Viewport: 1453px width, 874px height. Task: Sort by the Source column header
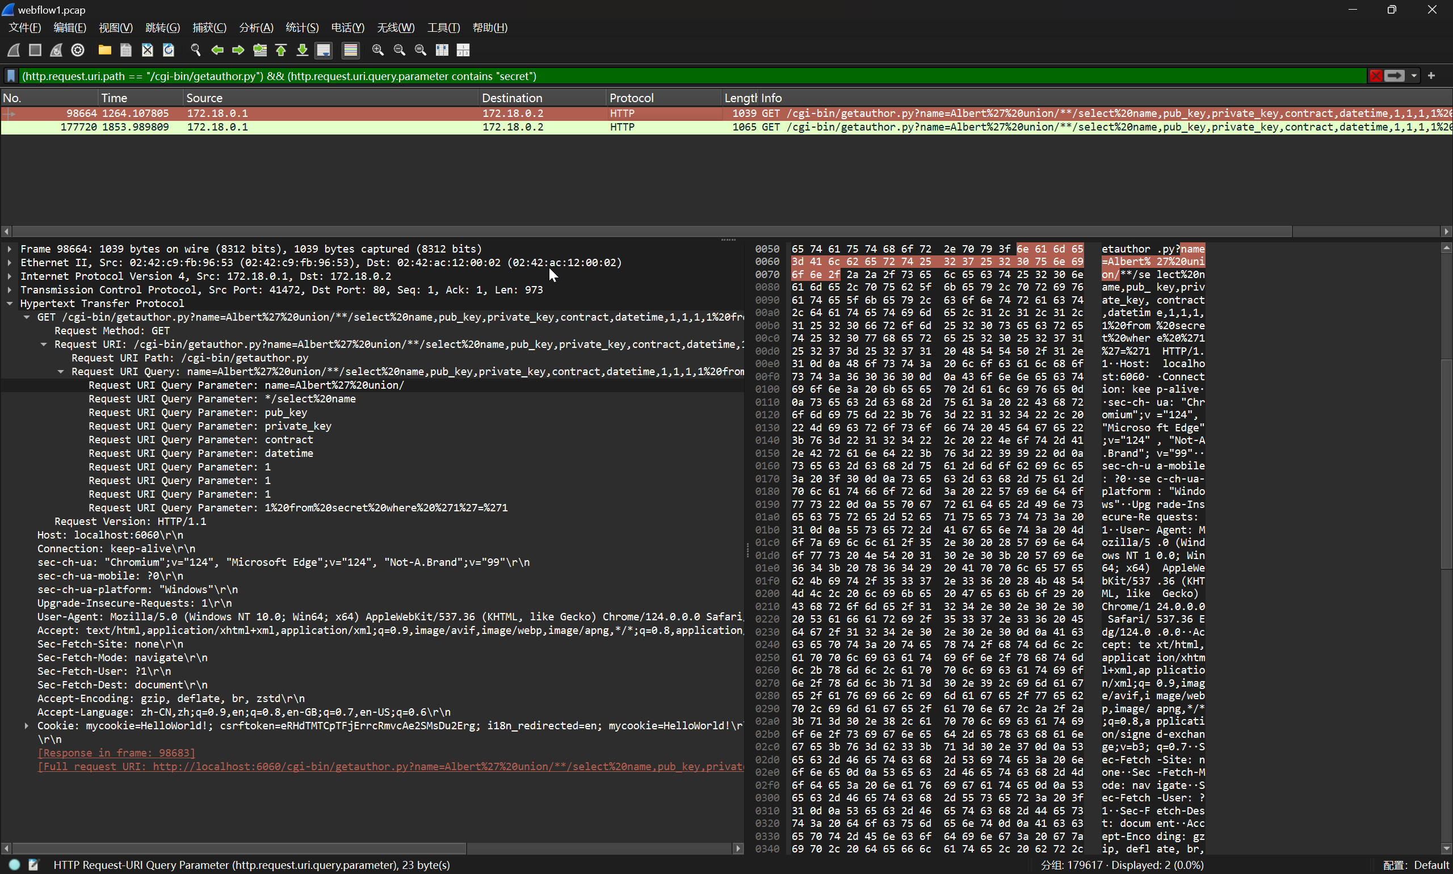coord(330,98)
